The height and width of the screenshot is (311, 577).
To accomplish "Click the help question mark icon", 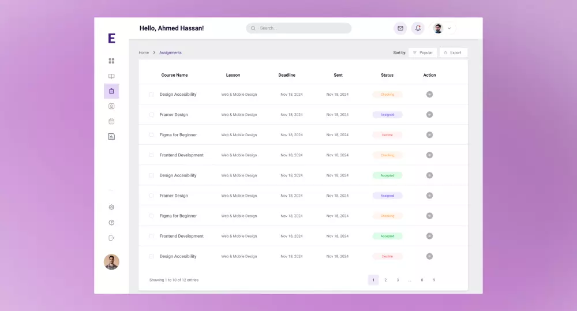I will click(111, 223).
